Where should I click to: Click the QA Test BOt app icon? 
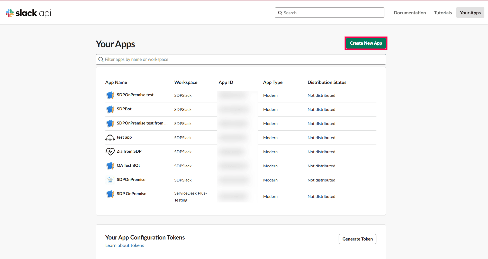110,166
